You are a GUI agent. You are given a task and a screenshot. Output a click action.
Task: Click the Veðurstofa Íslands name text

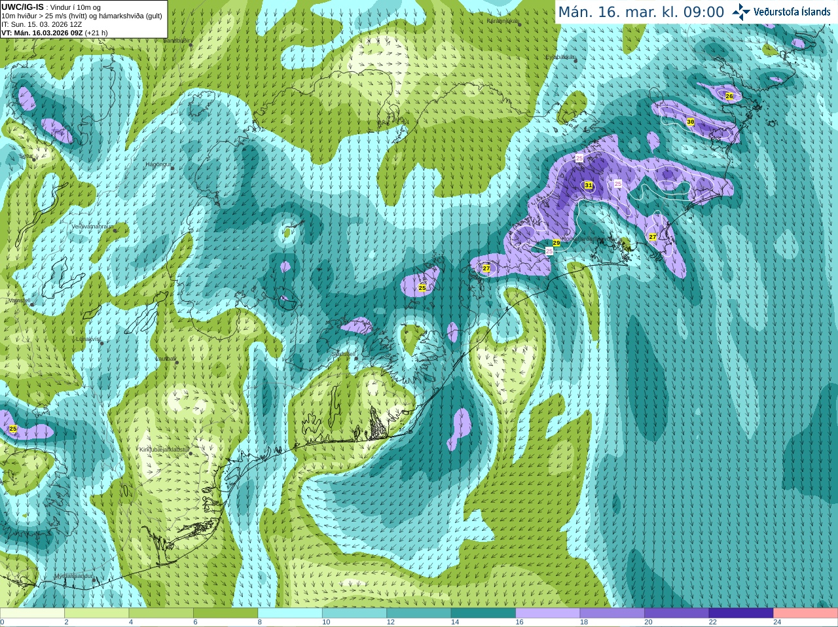(x=792, y=12)
